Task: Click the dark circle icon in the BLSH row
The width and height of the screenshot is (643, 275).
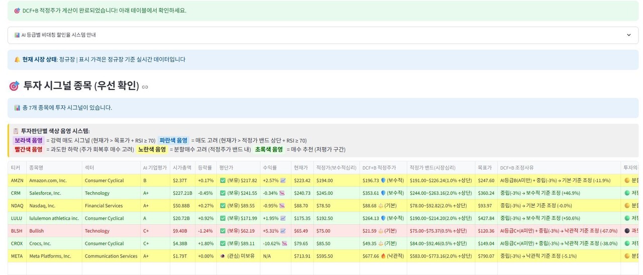Action: pos(626,231)
